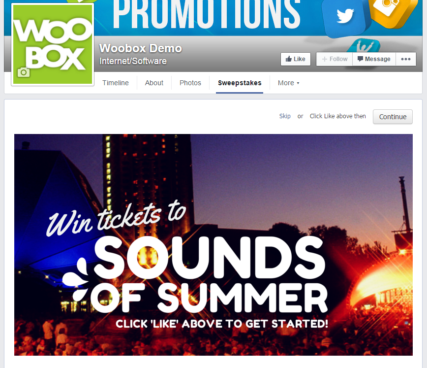This screenshot has height=368, width=427.
Task: Open the Woobox Demo page title link
Action: click(141, 49)
